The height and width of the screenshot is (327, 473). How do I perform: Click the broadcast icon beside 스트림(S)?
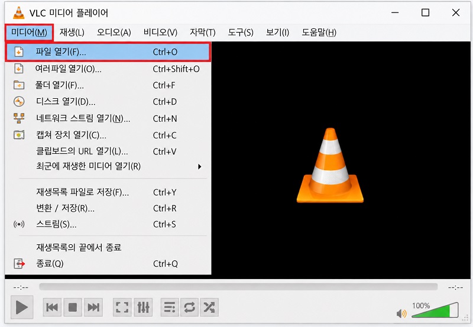[x=19, y=224]
